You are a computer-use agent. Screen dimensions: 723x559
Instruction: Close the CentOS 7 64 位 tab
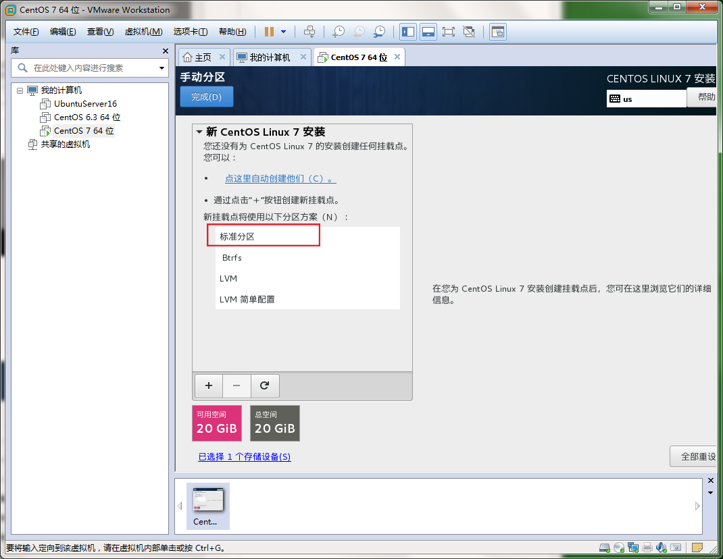[x=397, y=57]
